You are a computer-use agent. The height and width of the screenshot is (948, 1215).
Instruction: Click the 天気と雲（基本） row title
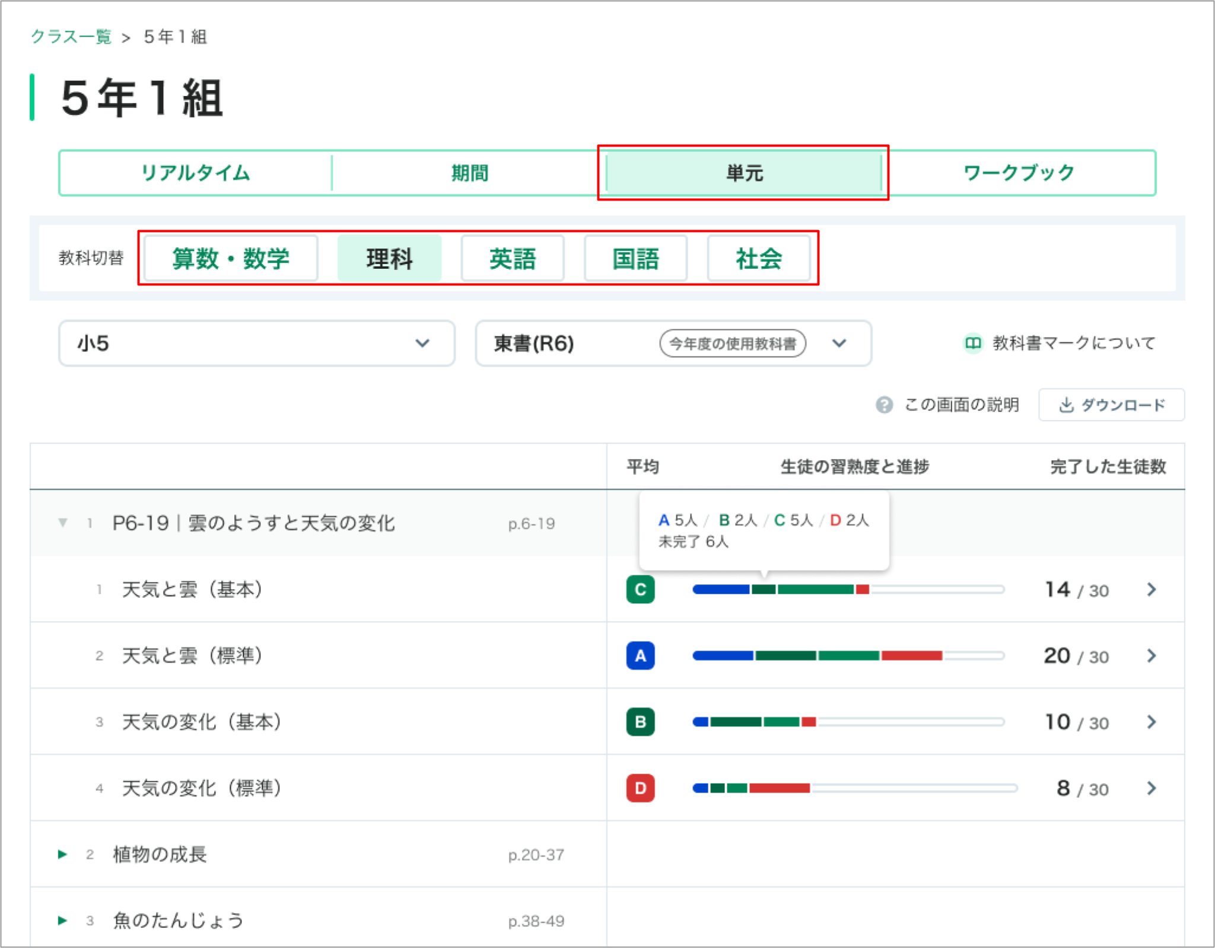point(192,589)
